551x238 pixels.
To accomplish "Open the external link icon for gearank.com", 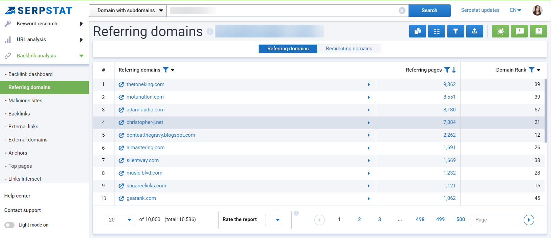I will tap(121, 199).
